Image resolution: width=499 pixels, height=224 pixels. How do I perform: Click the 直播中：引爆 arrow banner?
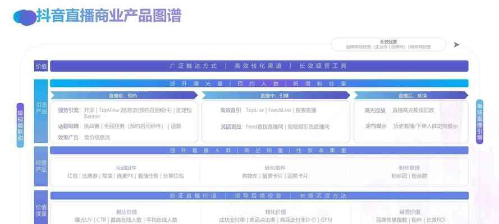(276, 95)
